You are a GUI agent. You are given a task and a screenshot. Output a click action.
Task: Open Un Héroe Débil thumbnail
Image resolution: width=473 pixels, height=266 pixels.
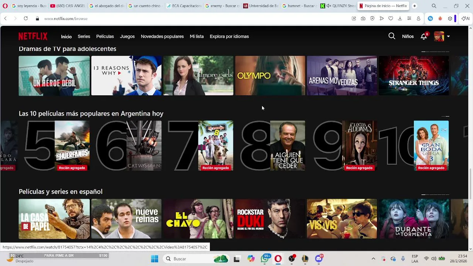pyautogui.click(x=54, y=76)
